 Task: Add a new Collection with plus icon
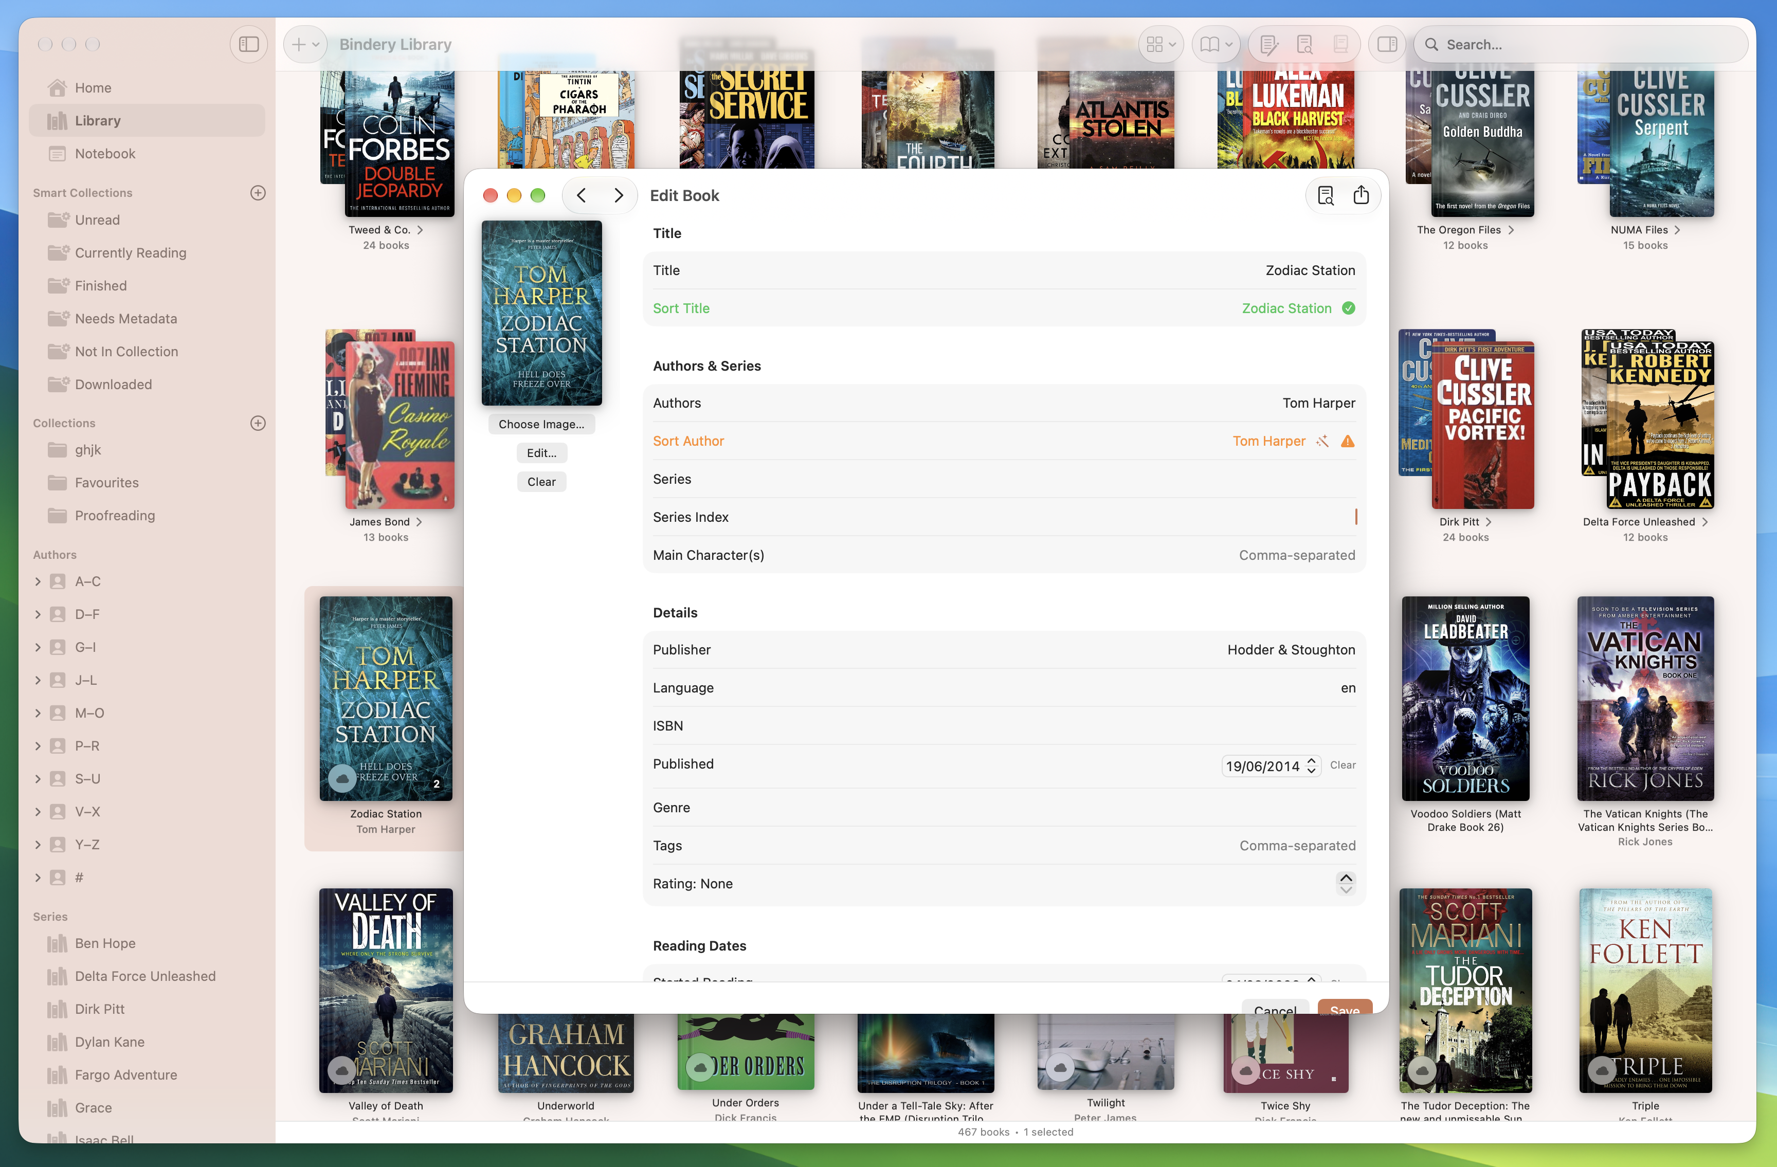pos(258,423)
